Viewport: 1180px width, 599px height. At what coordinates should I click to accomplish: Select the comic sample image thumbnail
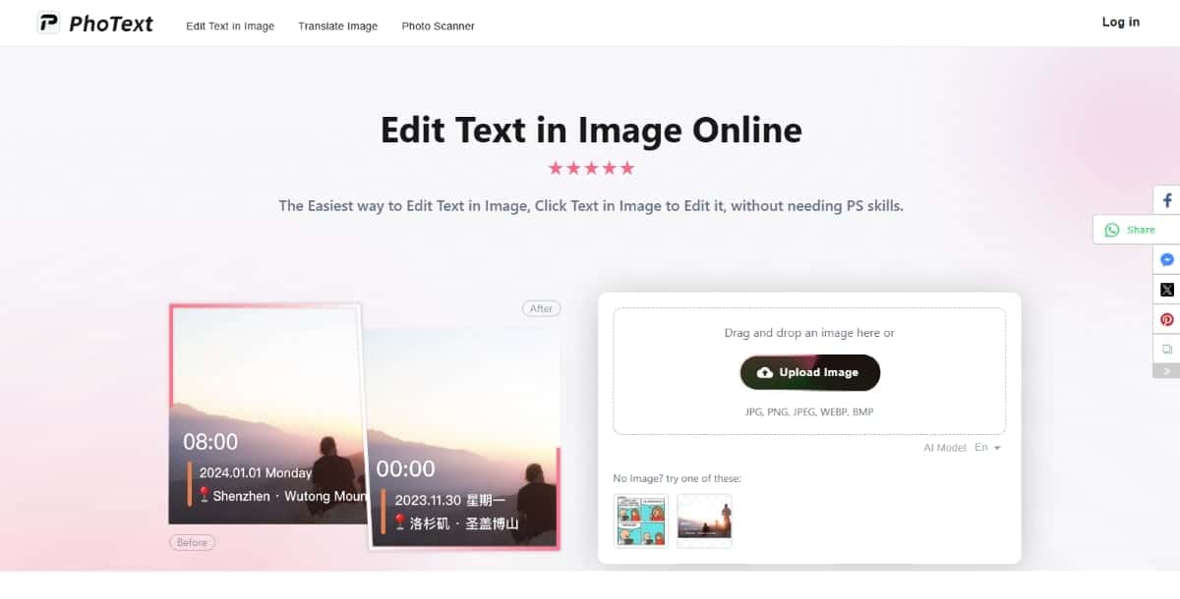[x=640, y=520]
